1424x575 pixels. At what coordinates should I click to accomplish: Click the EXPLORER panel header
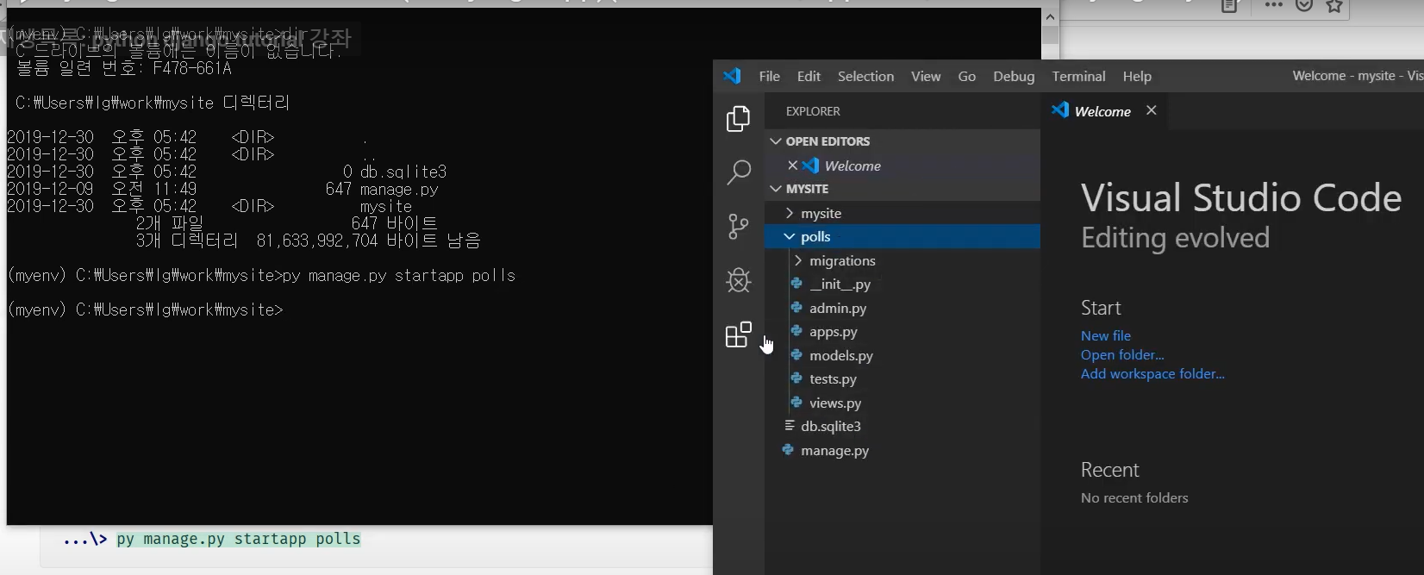point(813,111)
